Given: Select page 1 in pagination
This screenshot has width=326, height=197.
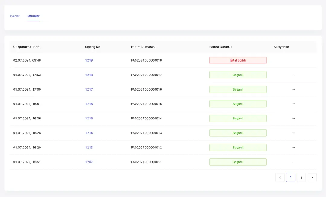Looking at the screenshot, I should [x=290, y=177].
